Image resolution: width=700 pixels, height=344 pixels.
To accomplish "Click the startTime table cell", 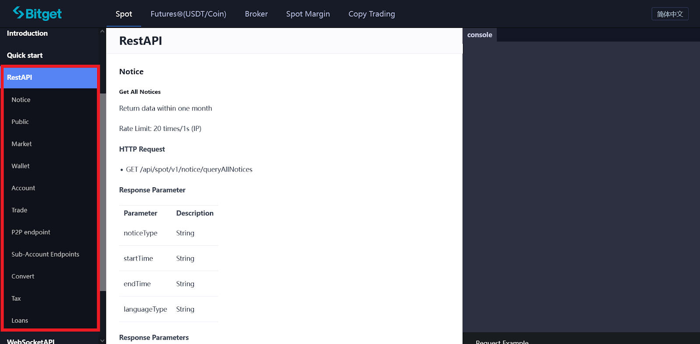I will click(x=138, y=258).
